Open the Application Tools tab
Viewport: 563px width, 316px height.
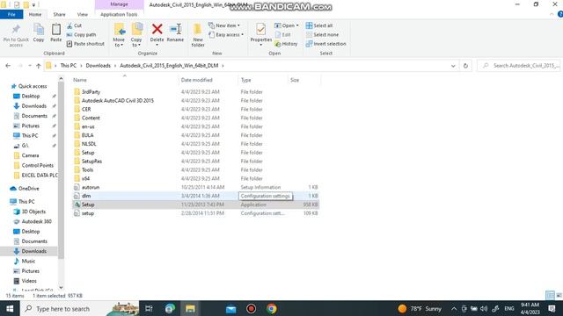pyautogui.click(x=119, y=14)
